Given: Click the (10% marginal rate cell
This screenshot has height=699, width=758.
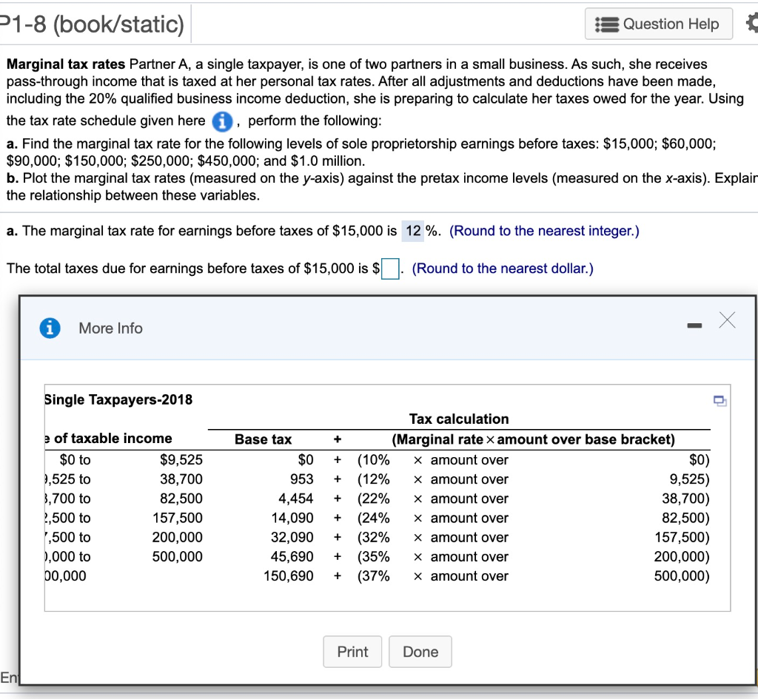Looking at the screenshot, I should [x=373, y=460].
